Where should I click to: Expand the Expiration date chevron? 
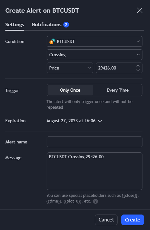pos(100,121)
